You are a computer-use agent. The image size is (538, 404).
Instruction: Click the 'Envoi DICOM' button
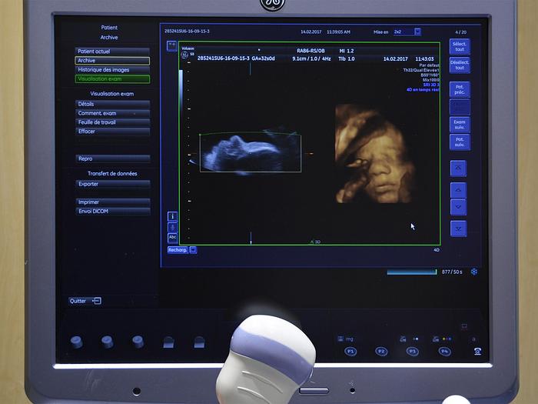click(112, 211)
